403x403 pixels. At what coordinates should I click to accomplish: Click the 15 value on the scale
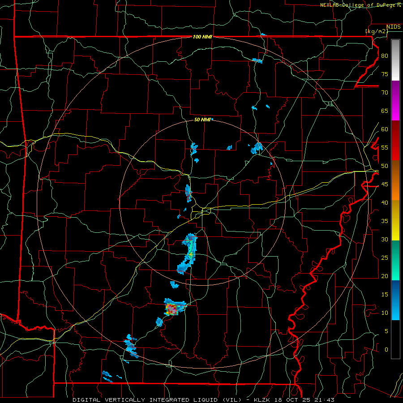385,295
